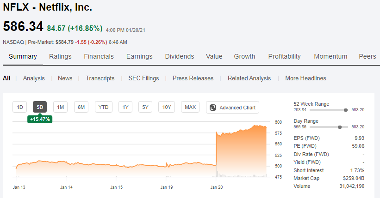Click the EPS (FWD) value 9.93

tap(359, 138)
